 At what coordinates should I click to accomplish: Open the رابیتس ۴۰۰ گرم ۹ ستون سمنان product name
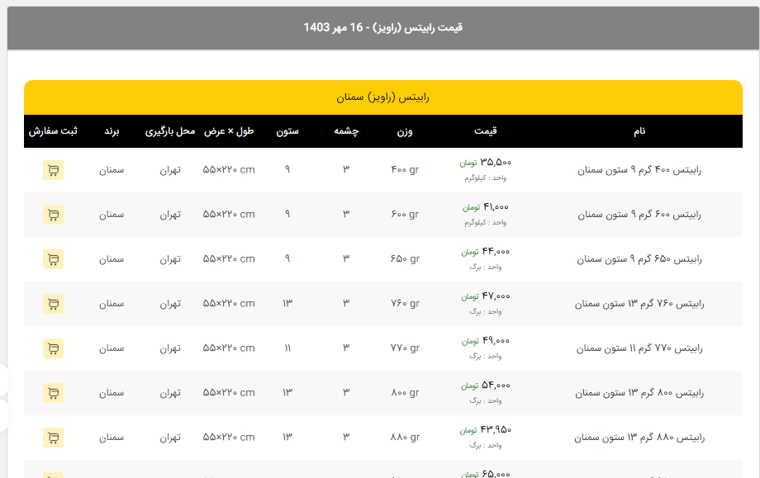[639, 170]
